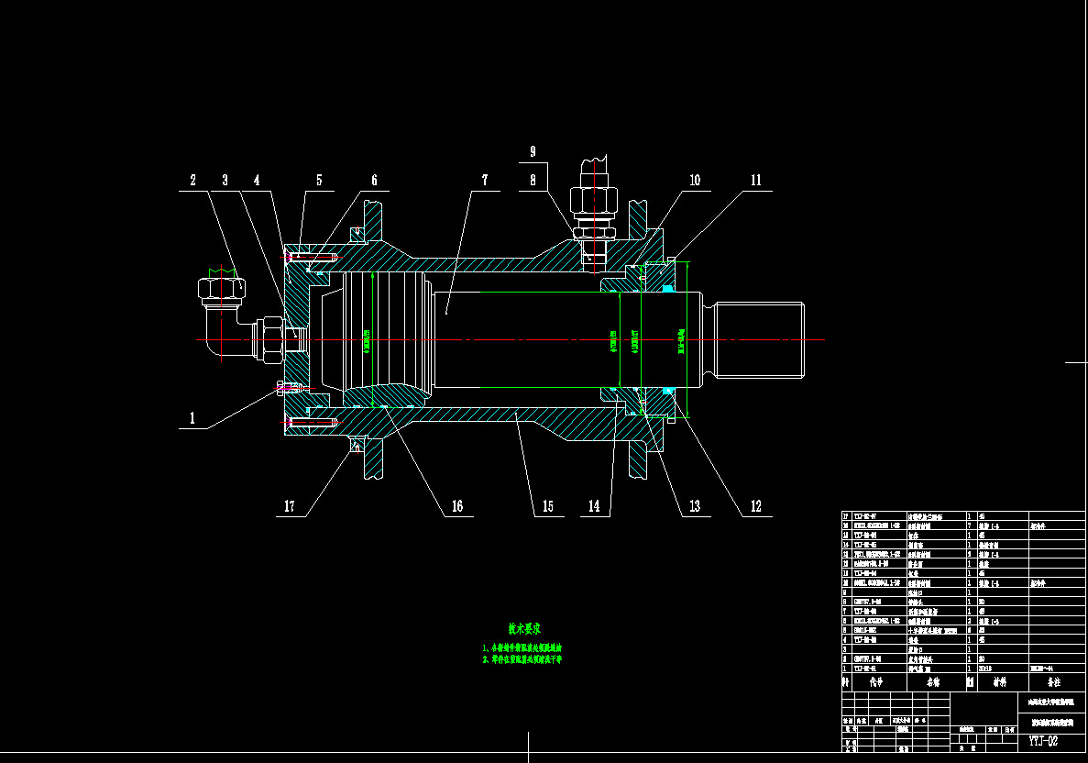Viewport: 1088px width, 763px height.
Task: Select part callout number 1
Action: 192,418
